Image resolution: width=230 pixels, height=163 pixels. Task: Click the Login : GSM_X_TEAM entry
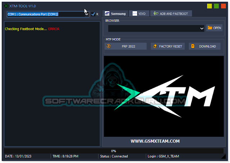tap(163, 156)
